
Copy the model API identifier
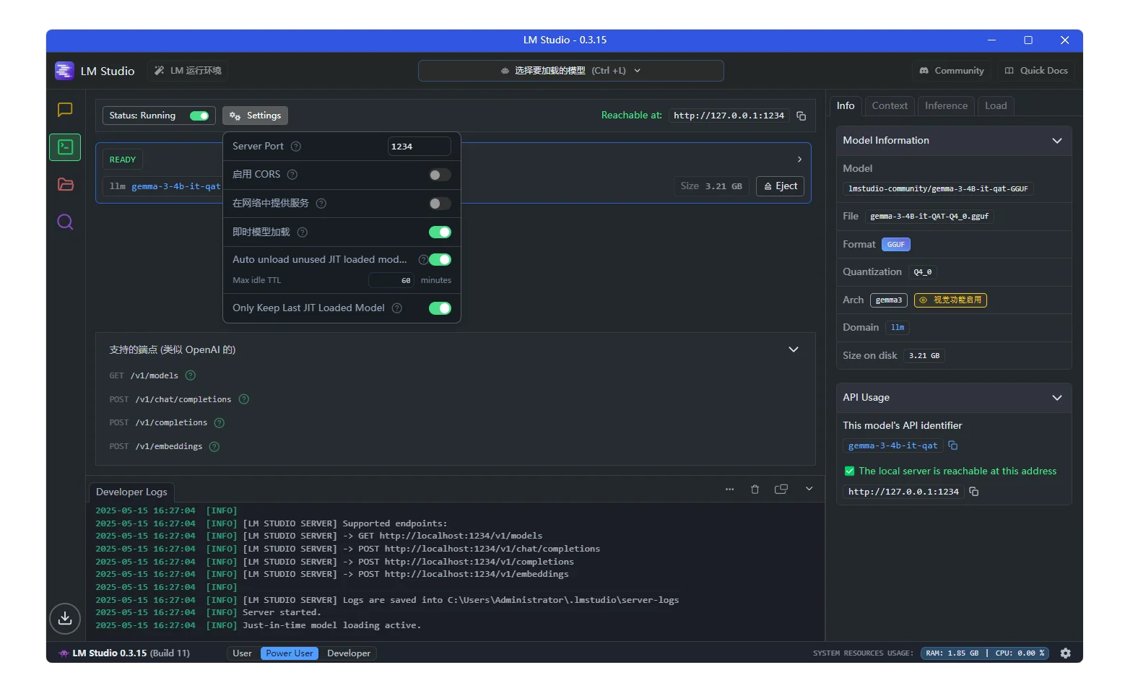(953, 445)
